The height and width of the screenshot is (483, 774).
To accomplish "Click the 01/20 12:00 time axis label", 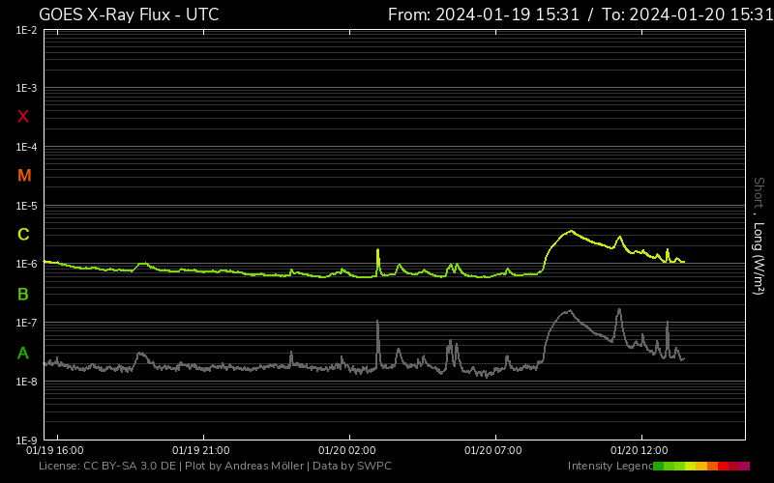I will 640,450.
